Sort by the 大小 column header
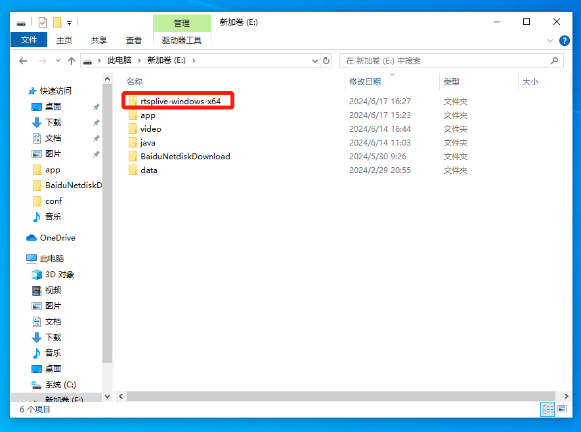The image size is (581, 432). click(530, 82)
